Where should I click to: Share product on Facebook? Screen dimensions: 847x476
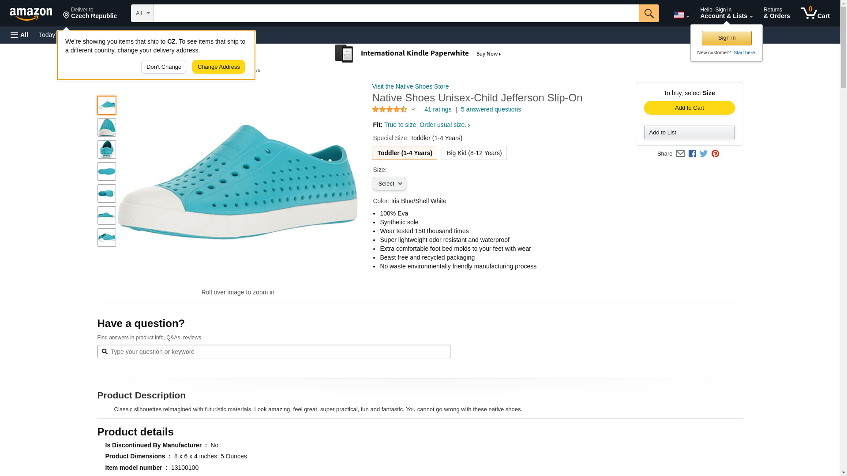692,154
